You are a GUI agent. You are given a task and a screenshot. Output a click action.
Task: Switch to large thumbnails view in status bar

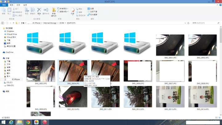pos(220,118)
